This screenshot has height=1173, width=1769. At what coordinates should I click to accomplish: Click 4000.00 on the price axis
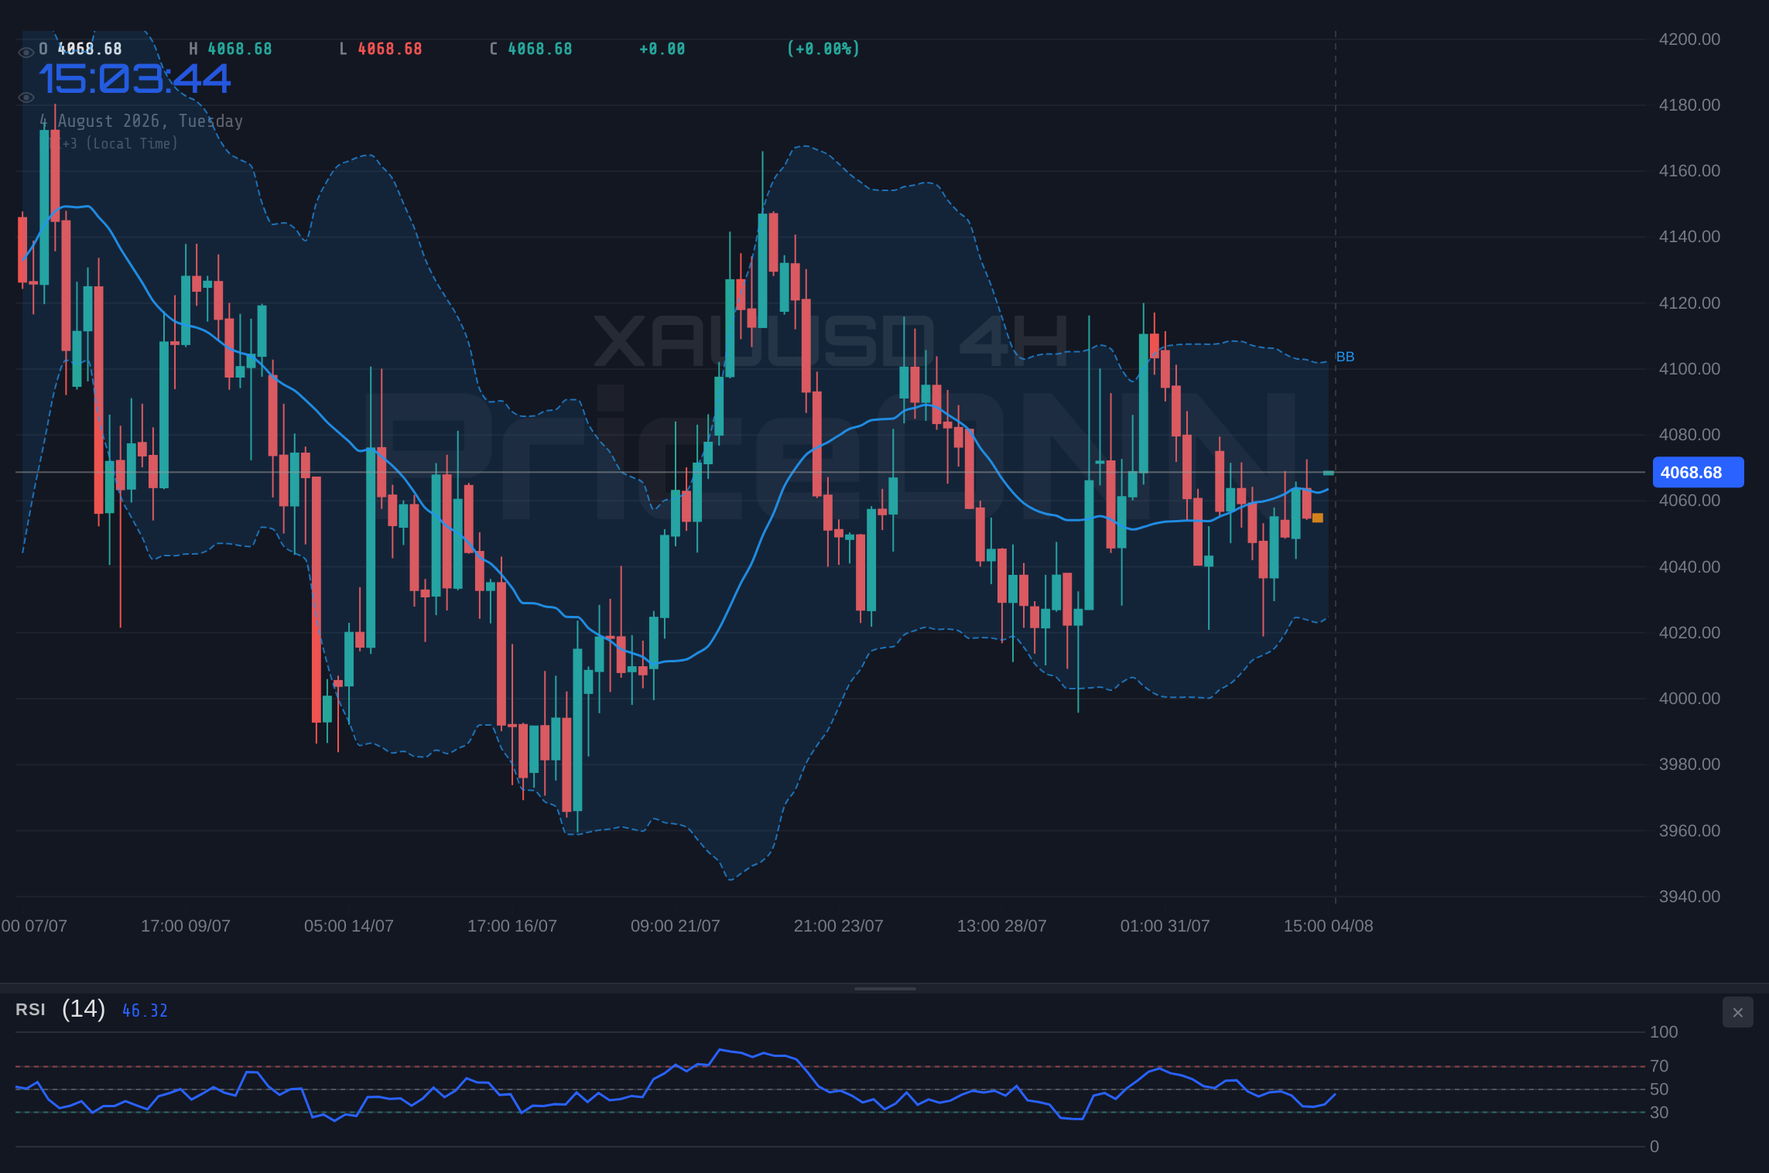1689,699
